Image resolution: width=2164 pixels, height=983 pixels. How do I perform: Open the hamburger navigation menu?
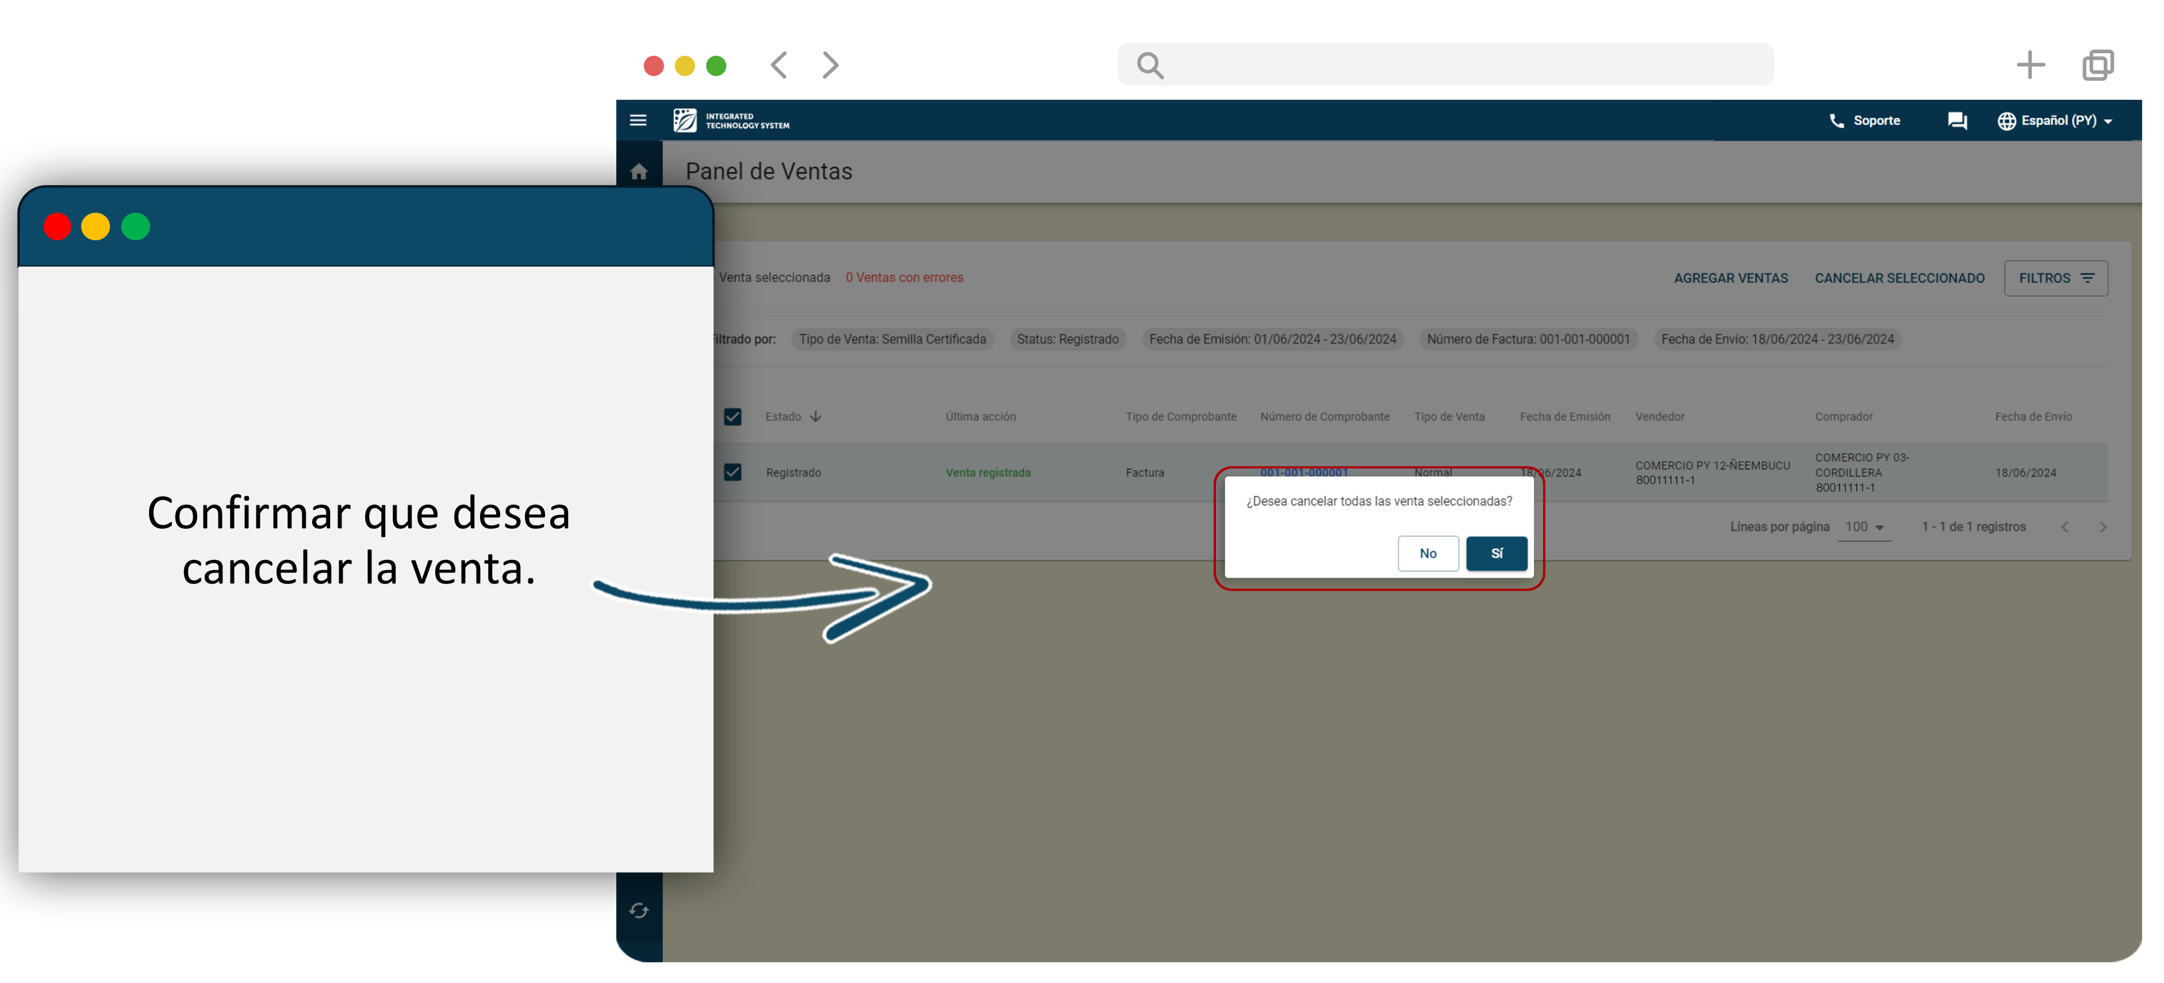tap(638, 121)
